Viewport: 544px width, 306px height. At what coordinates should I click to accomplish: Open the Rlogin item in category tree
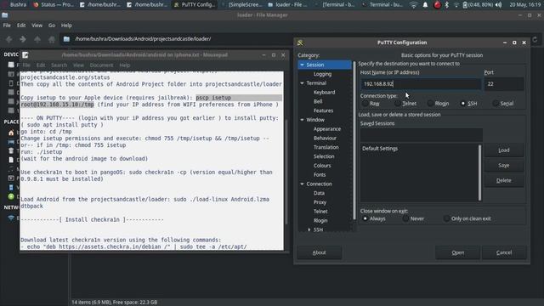320,221
